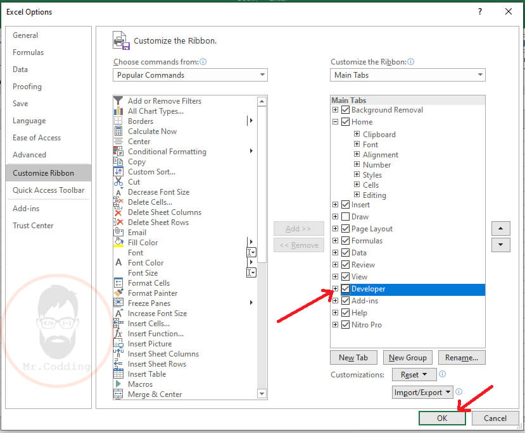
Task: Click the Insert Table icon
Action: 118,374
